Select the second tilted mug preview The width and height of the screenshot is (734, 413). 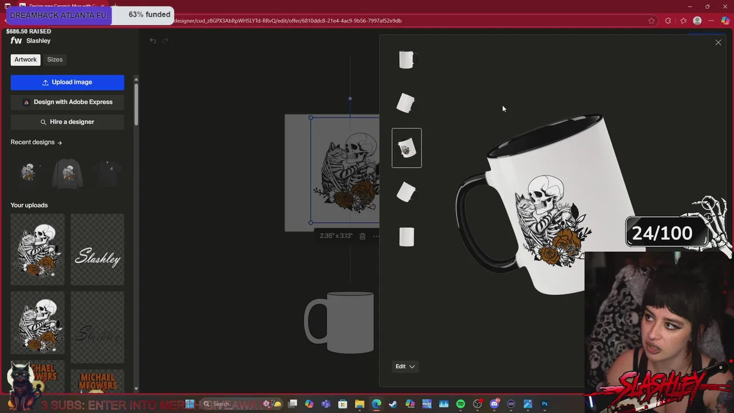point(407,103)
